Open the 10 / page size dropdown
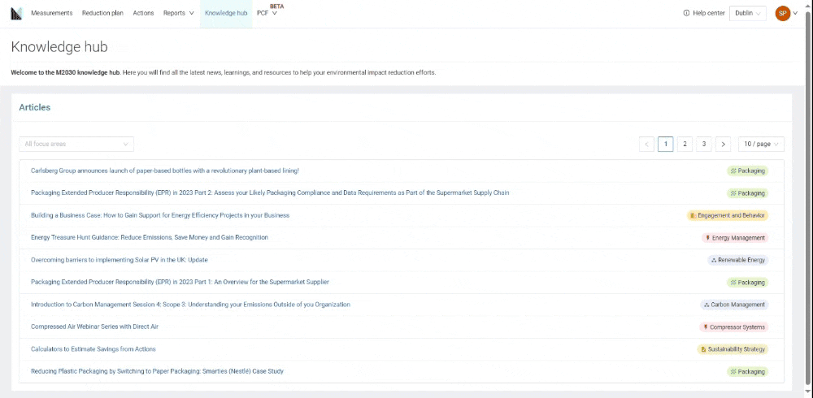The width and height of the screenshot is (813, 398). [761, 144]
